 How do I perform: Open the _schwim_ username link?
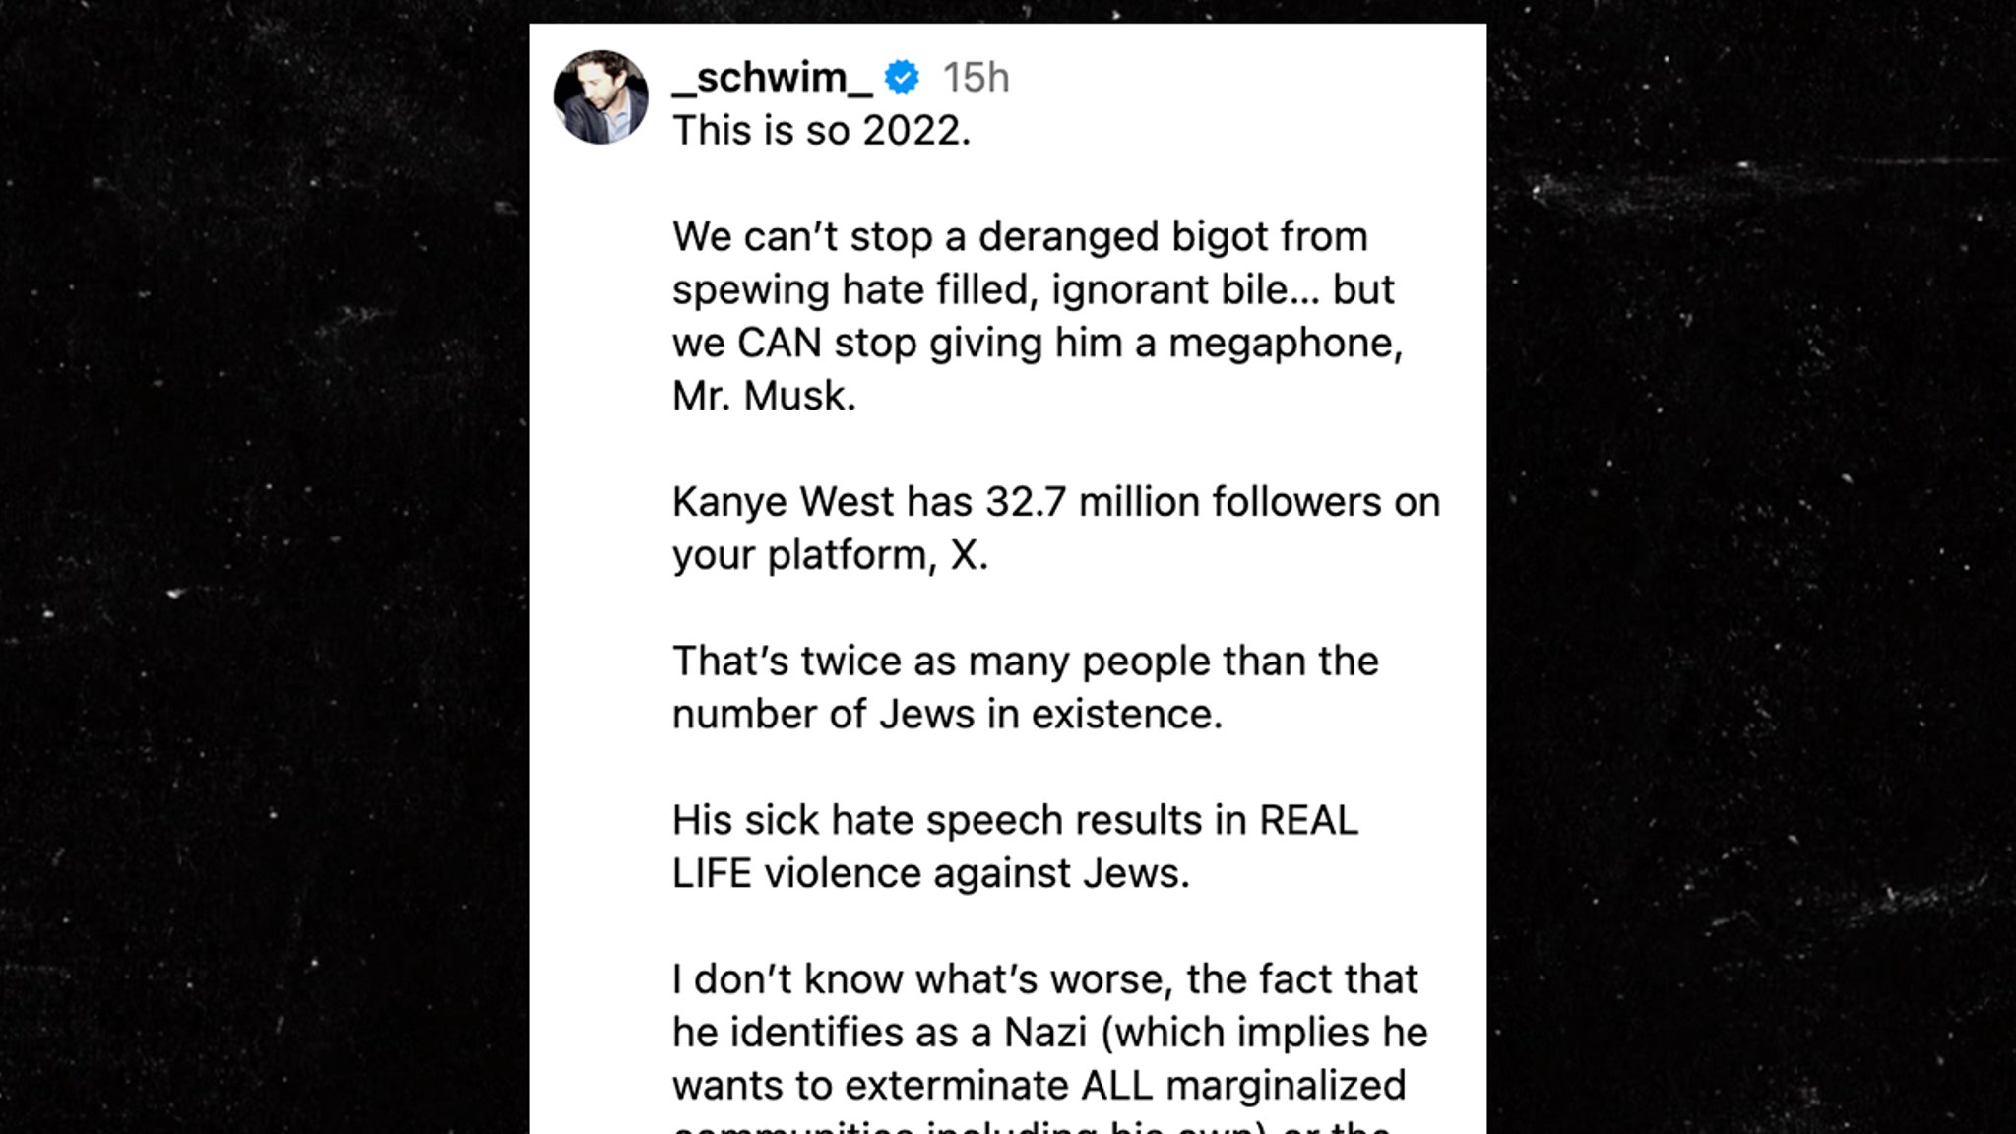(772, 77)
